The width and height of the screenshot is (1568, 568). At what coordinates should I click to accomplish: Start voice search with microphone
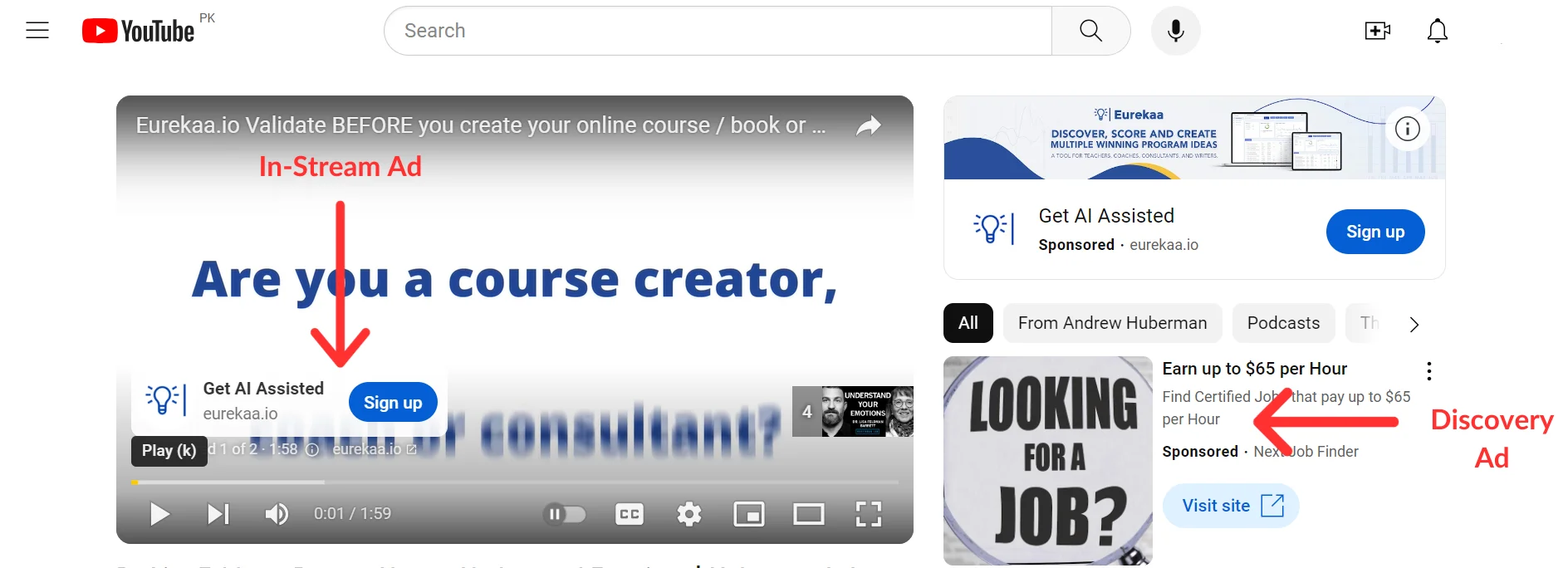pos(1175,31)
